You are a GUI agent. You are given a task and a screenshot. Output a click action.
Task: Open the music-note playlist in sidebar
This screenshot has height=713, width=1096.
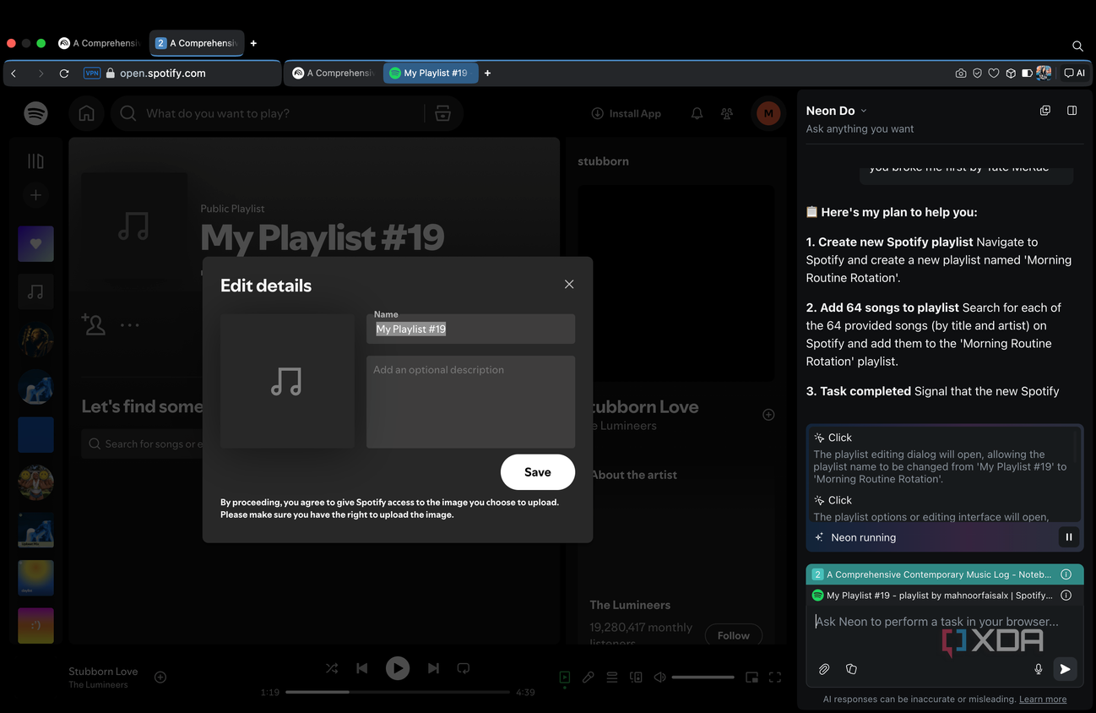[35, 291]
